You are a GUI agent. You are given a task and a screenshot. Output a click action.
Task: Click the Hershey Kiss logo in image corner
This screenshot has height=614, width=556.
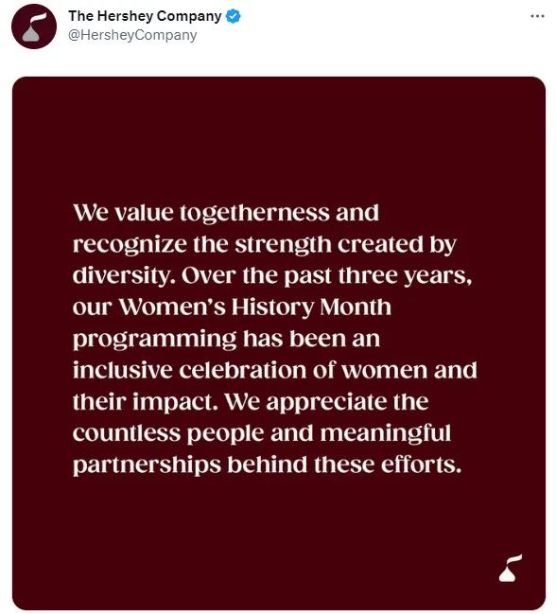click(x=510, y=569)
